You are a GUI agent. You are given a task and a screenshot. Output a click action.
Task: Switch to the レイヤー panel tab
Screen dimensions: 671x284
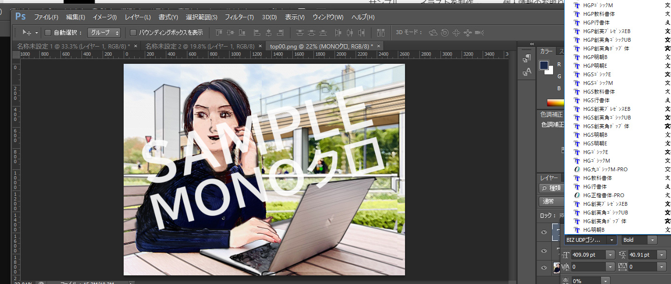[x=549, y=178]
